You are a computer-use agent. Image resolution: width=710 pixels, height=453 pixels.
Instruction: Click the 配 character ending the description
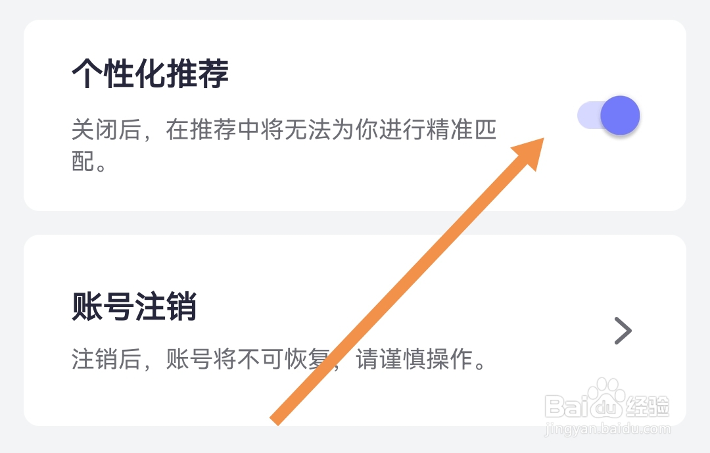click(81, 161)
